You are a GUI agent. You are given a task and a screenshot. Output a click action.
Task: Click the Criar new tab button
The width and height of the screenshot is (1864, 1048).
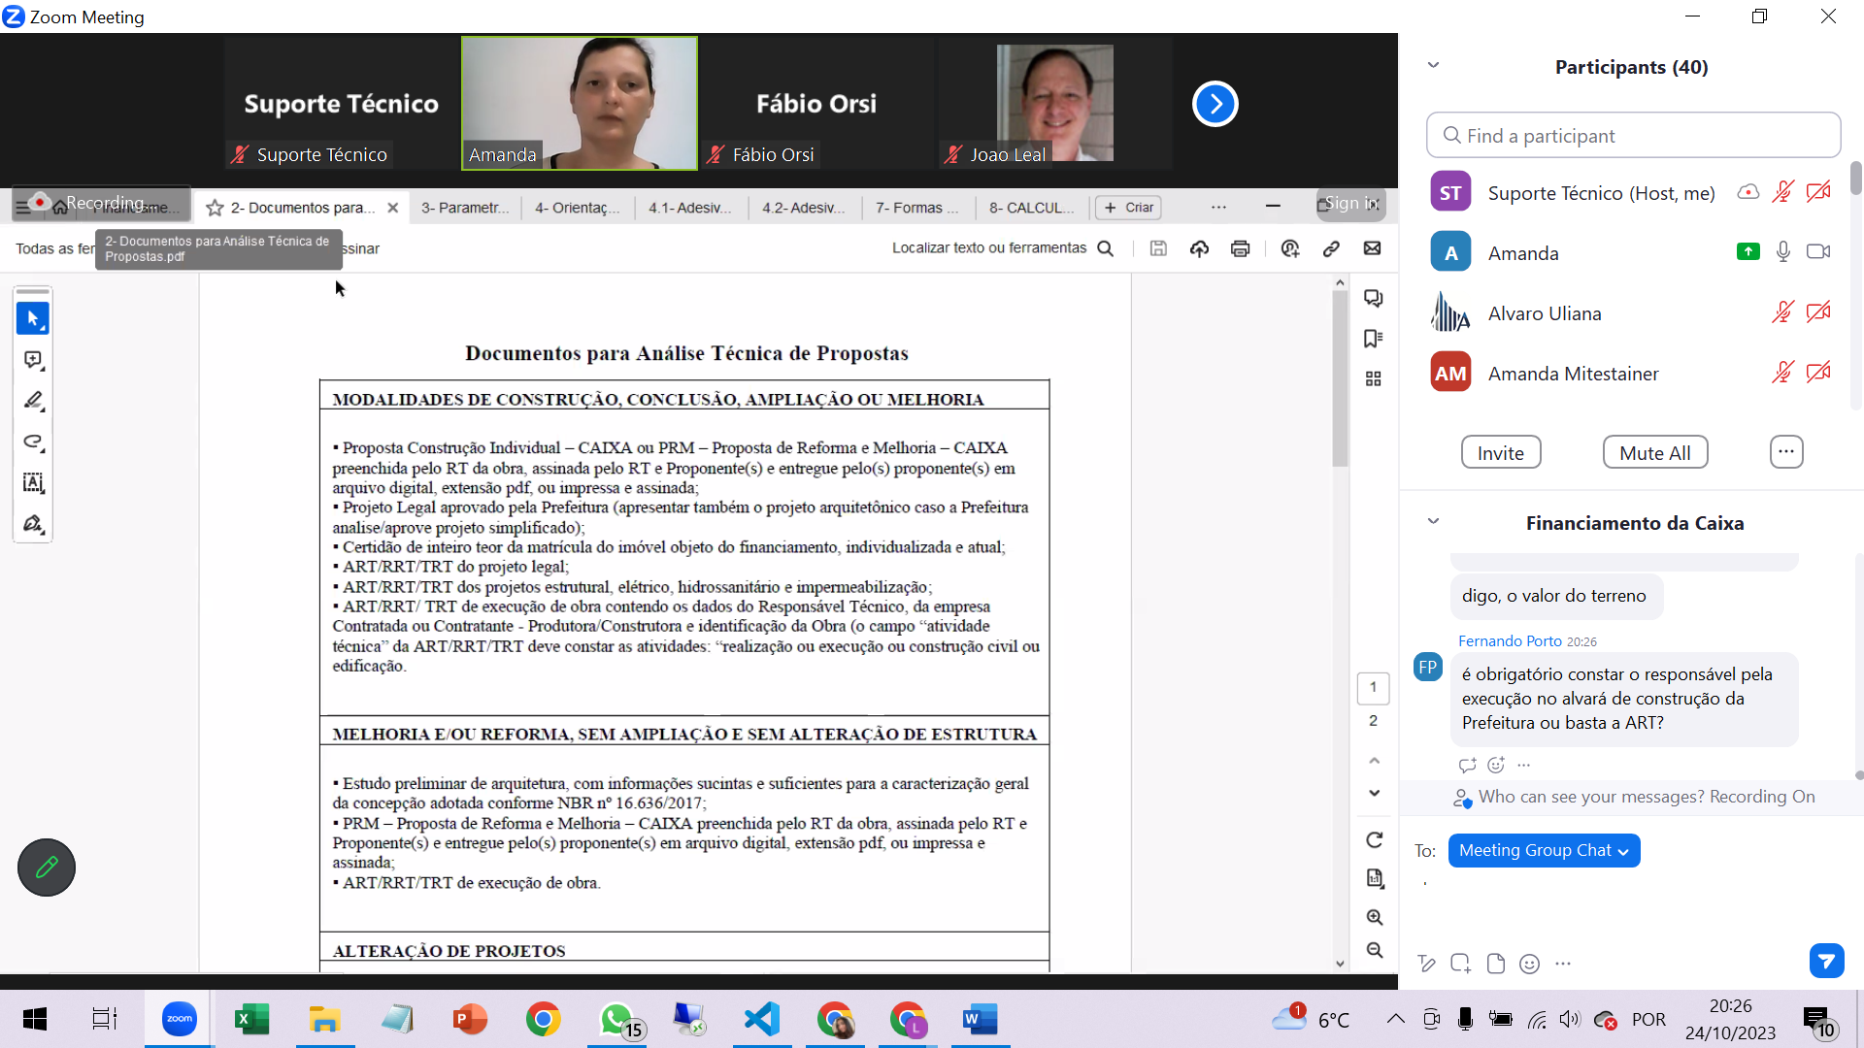(1128, 208)
